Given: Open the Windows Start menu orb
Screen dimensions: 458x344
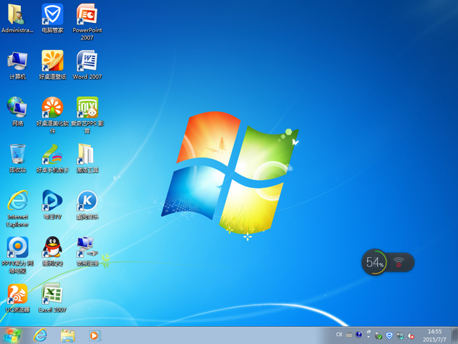Looking at the screenshot, I should [x=12, y=335].
